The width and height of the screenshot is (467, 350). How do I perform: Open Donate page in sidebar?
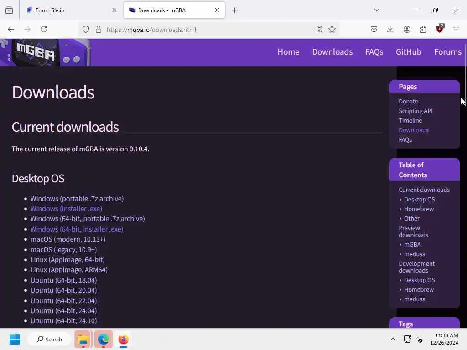tap(408, 101)
